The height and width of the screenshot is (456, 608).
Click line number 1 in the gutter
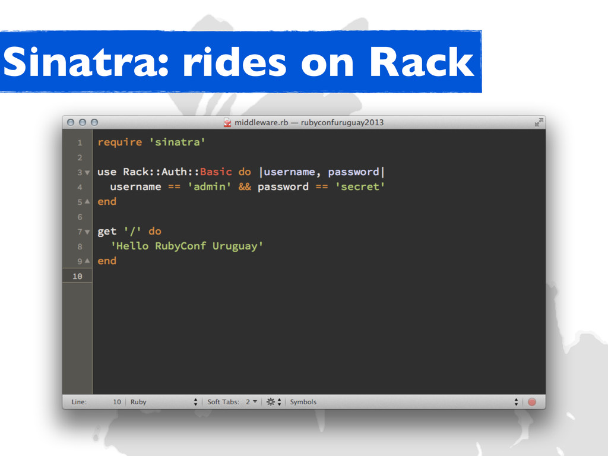80,142
